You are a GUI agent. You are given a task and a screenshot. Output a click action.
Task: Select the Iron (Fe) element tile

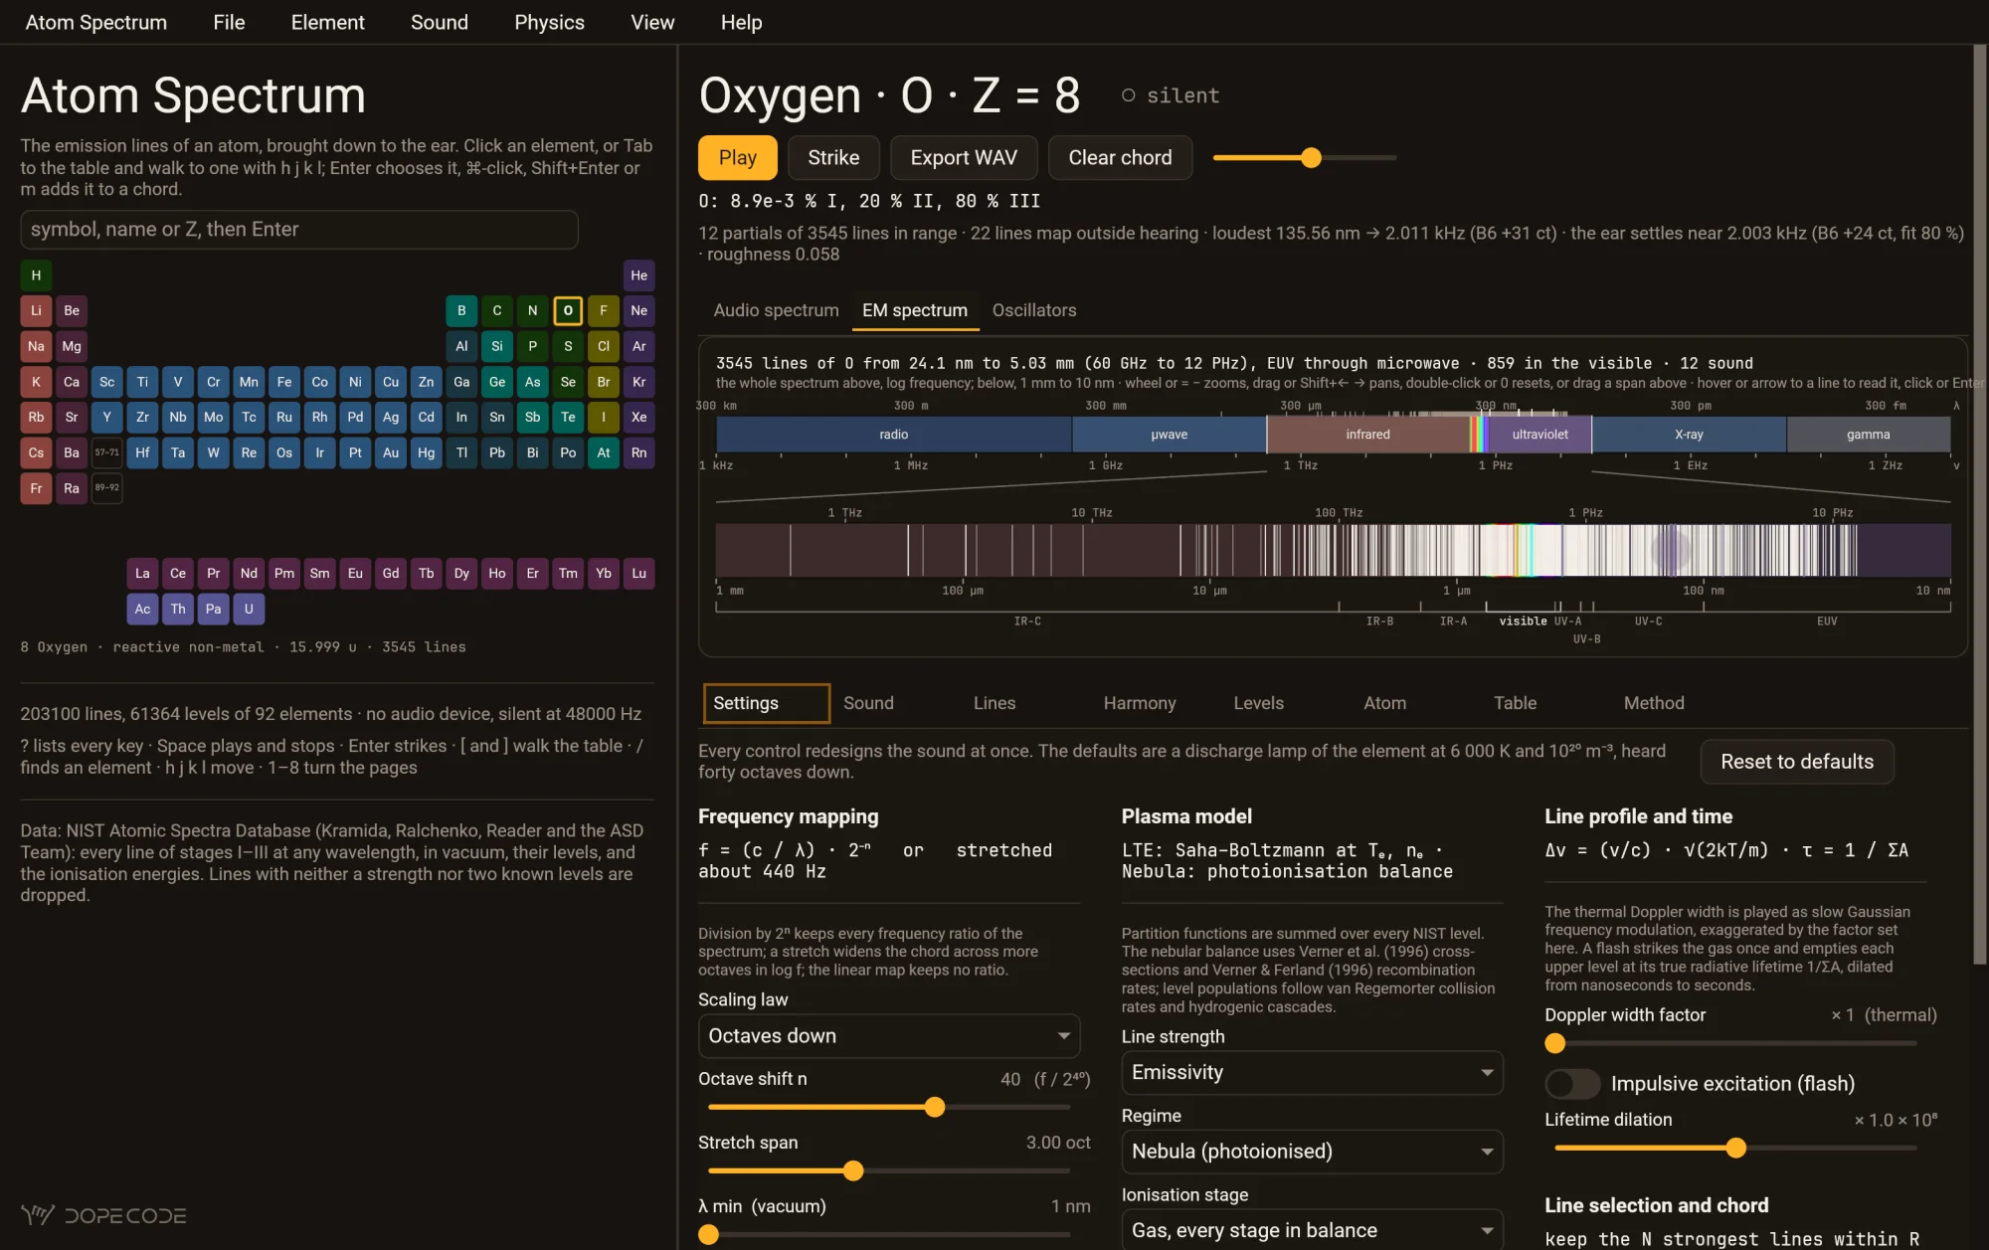284,382
